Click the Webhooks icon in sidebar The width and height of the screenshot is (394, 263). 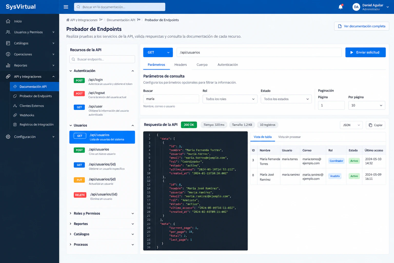(x=15, y=115)
